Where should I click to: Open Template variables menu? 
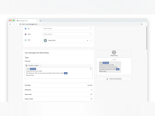pyautogui.click(x=33, y=65)
